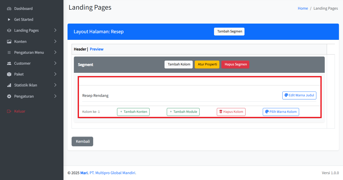The height and width of the screenshot is (180, 343).
Task: Click the Keluar logout icon
Action: coord(9,111)
